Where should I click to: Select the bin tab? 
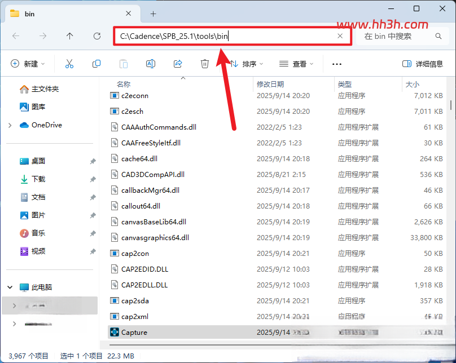(x=73, y=14)
